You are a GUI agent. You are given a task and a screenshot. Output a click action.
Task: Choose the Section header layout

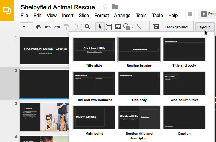pos(139,50)
